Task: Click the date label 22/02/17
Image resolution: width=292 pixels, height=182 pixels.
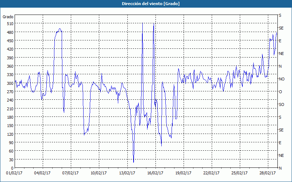Action: [211, 173]
